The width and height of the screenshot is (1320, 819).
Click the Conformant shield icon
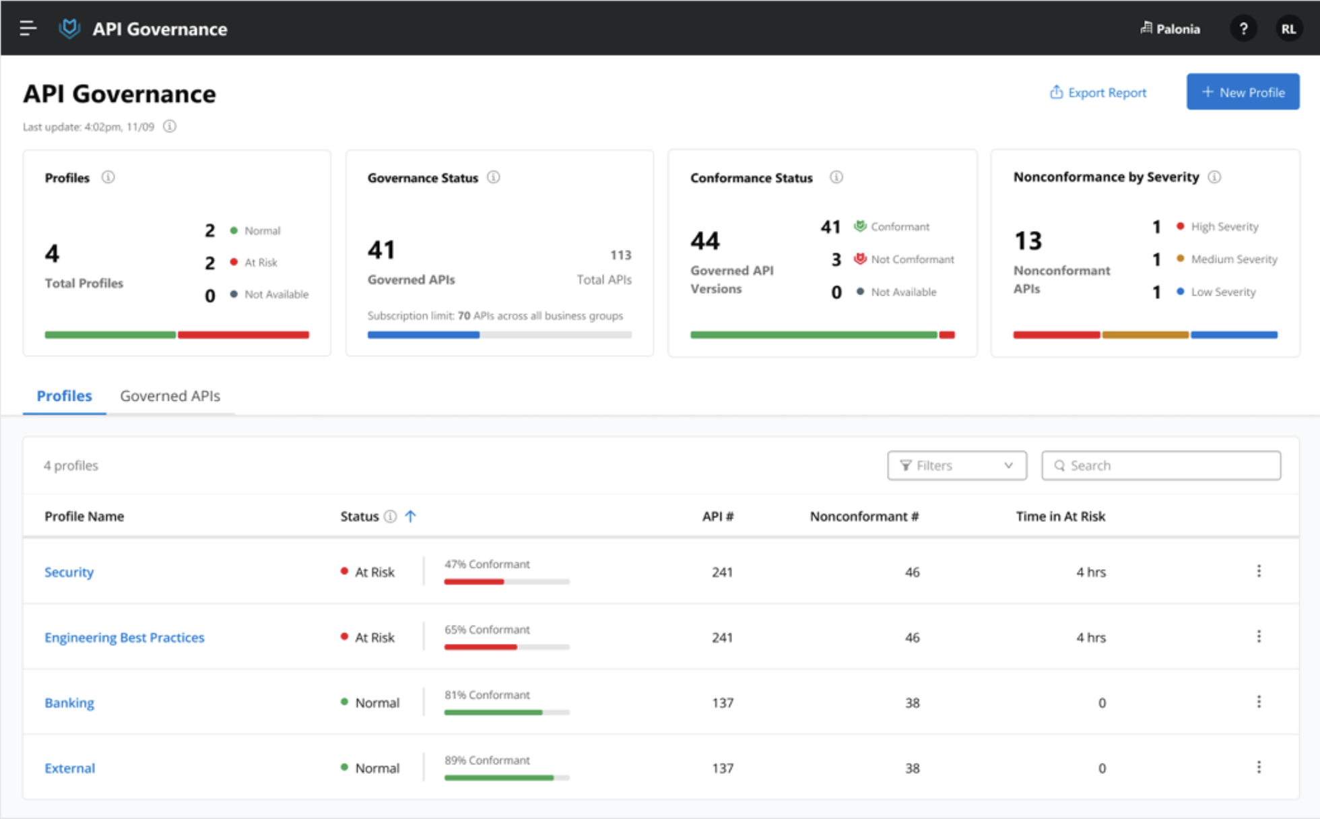pos(860,226)
